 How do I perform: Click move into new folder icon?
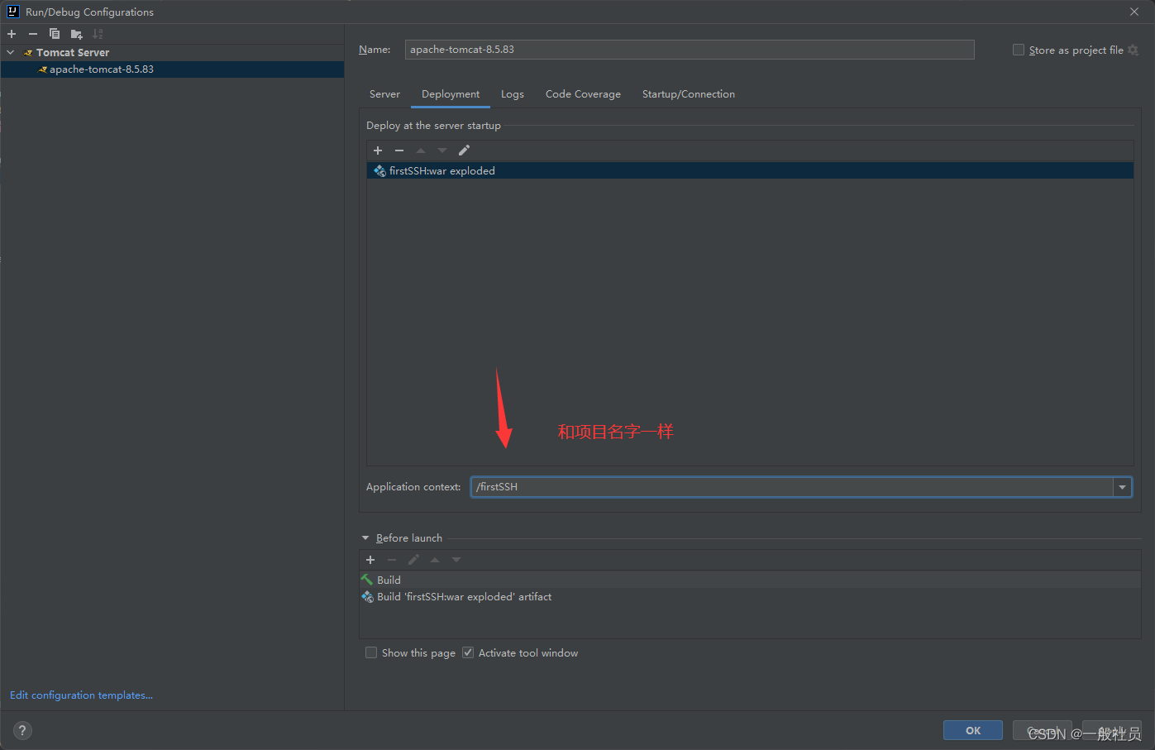(76, 34)
